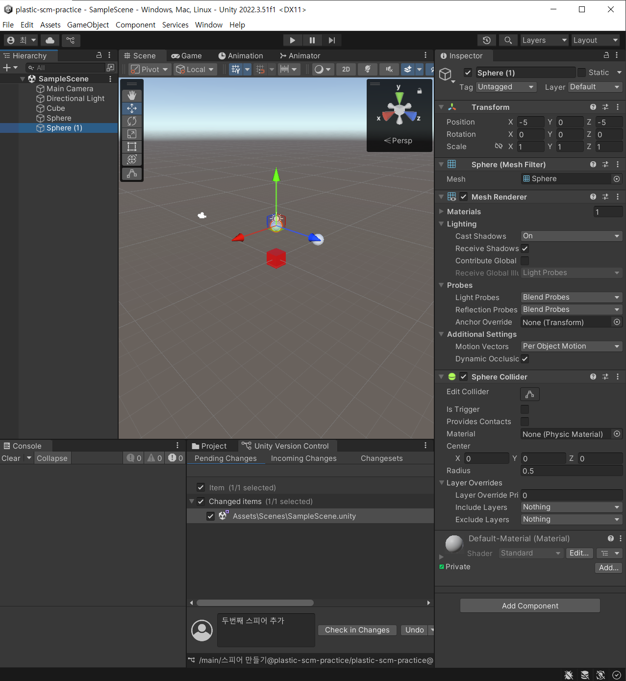Open the Layers dropdown in toolbar
626x681 pixels.
[544, 40]
